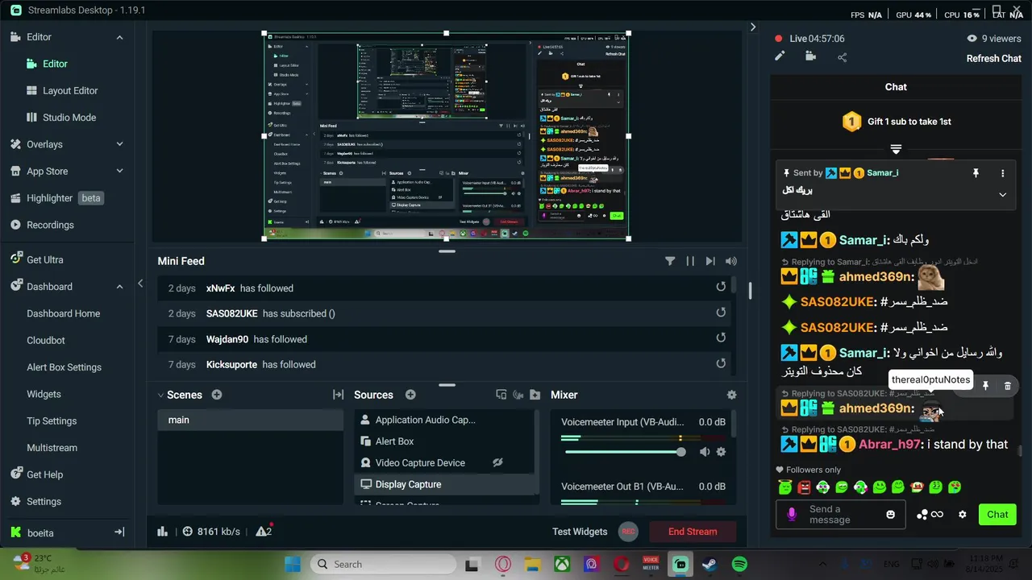
Task: Click the Send a message input field
Action: (839, 515)
